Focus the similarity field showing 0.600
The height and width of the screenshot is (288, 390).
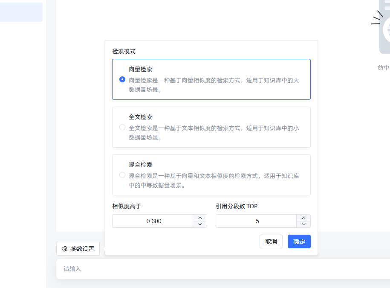tap(153, 221)
